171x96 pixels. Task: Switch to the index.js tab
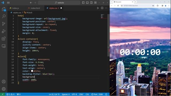(x=15, y=8)
